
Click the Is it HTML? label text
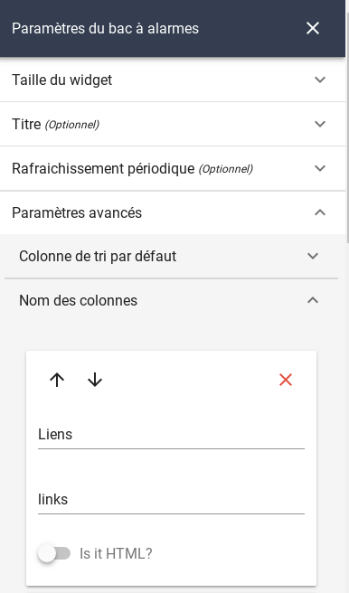[x=116, y=553]
